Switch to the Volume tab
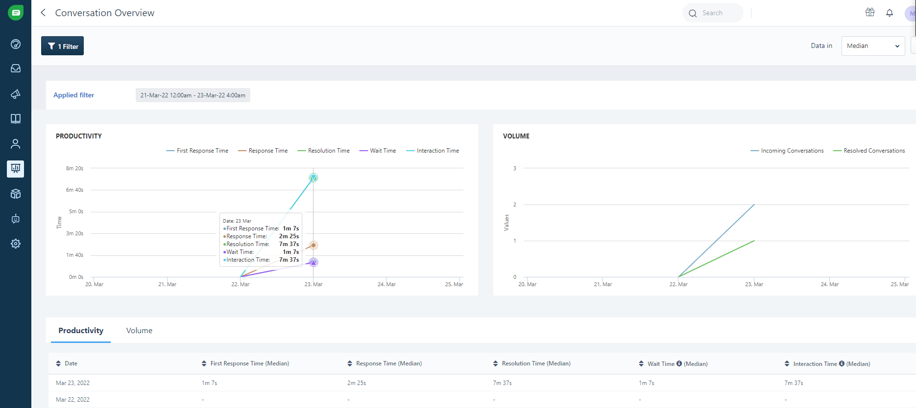Image resolution: width=916 pixels, height=408 pixels. tap(139, 331)
